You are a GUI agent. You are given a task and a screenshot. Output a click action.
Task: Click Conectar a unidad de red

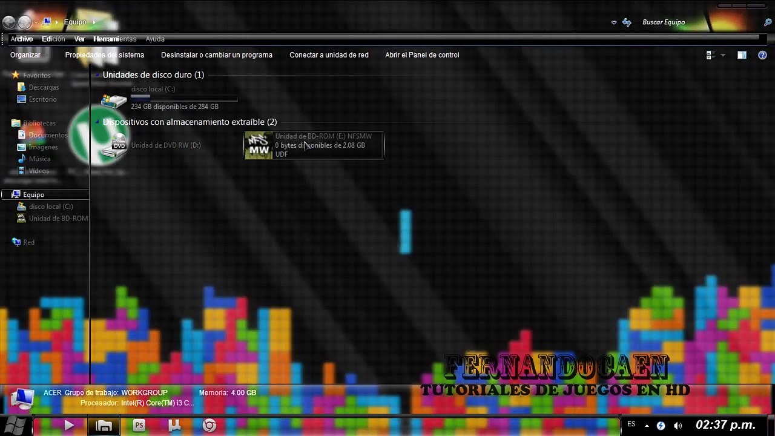pyautogui.click(x=329, y=54)
